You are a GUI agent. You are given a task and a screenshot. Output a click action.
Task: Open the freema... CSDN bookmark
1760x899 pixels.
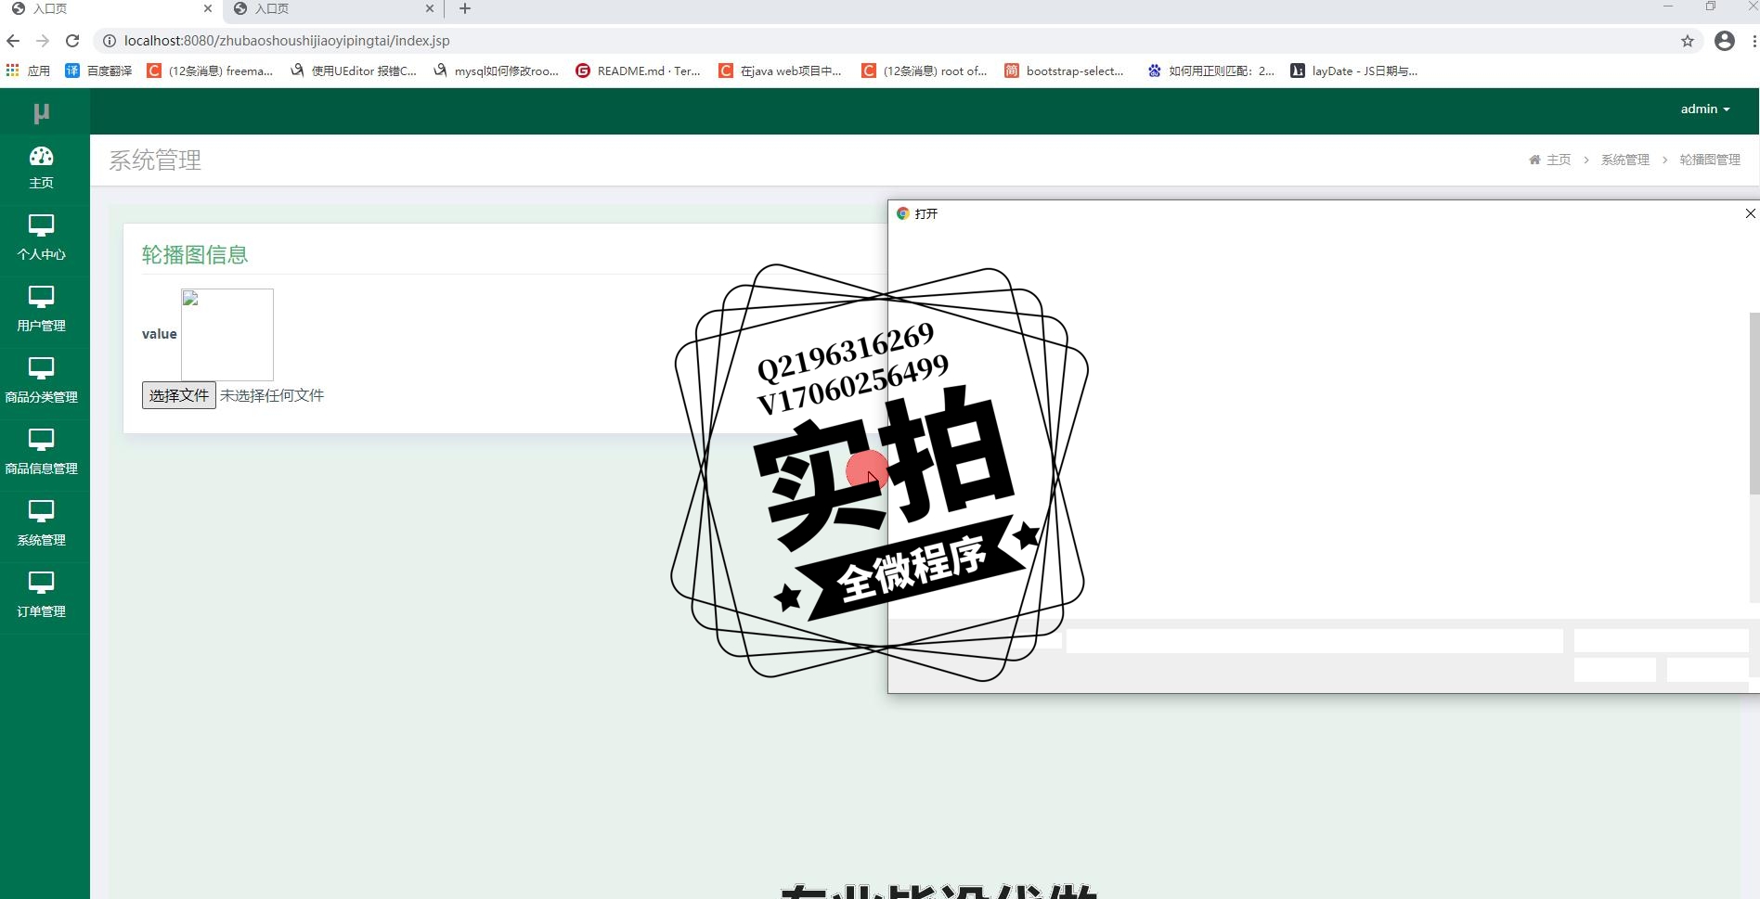click(210, 71)
